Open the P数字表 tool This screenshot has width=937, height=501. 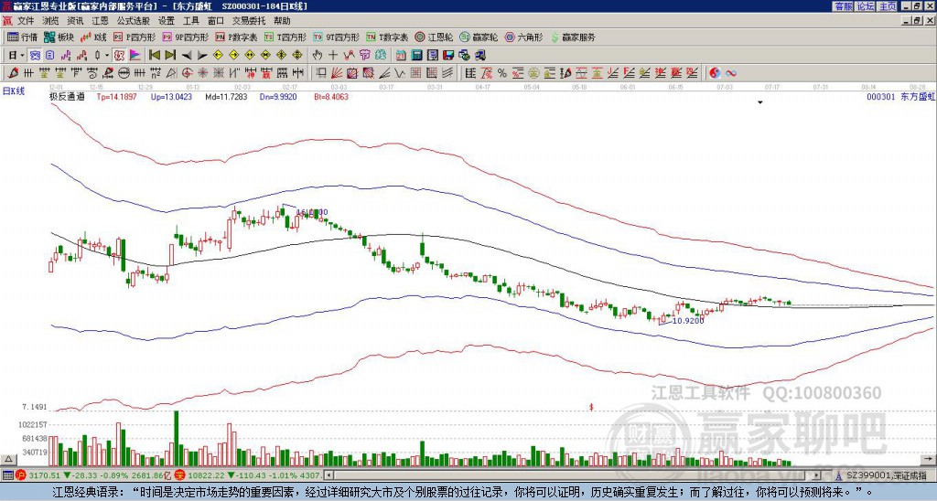click(236, 37)
